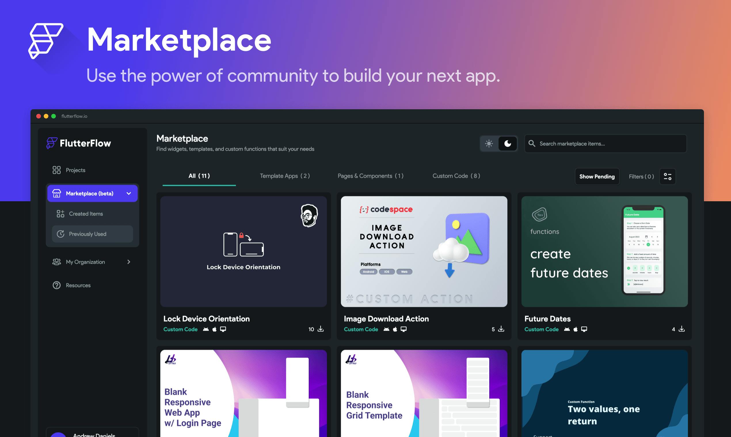Click the author avatar on Lock Device Orientation card

pyautogui.click(x=309, y=216)
